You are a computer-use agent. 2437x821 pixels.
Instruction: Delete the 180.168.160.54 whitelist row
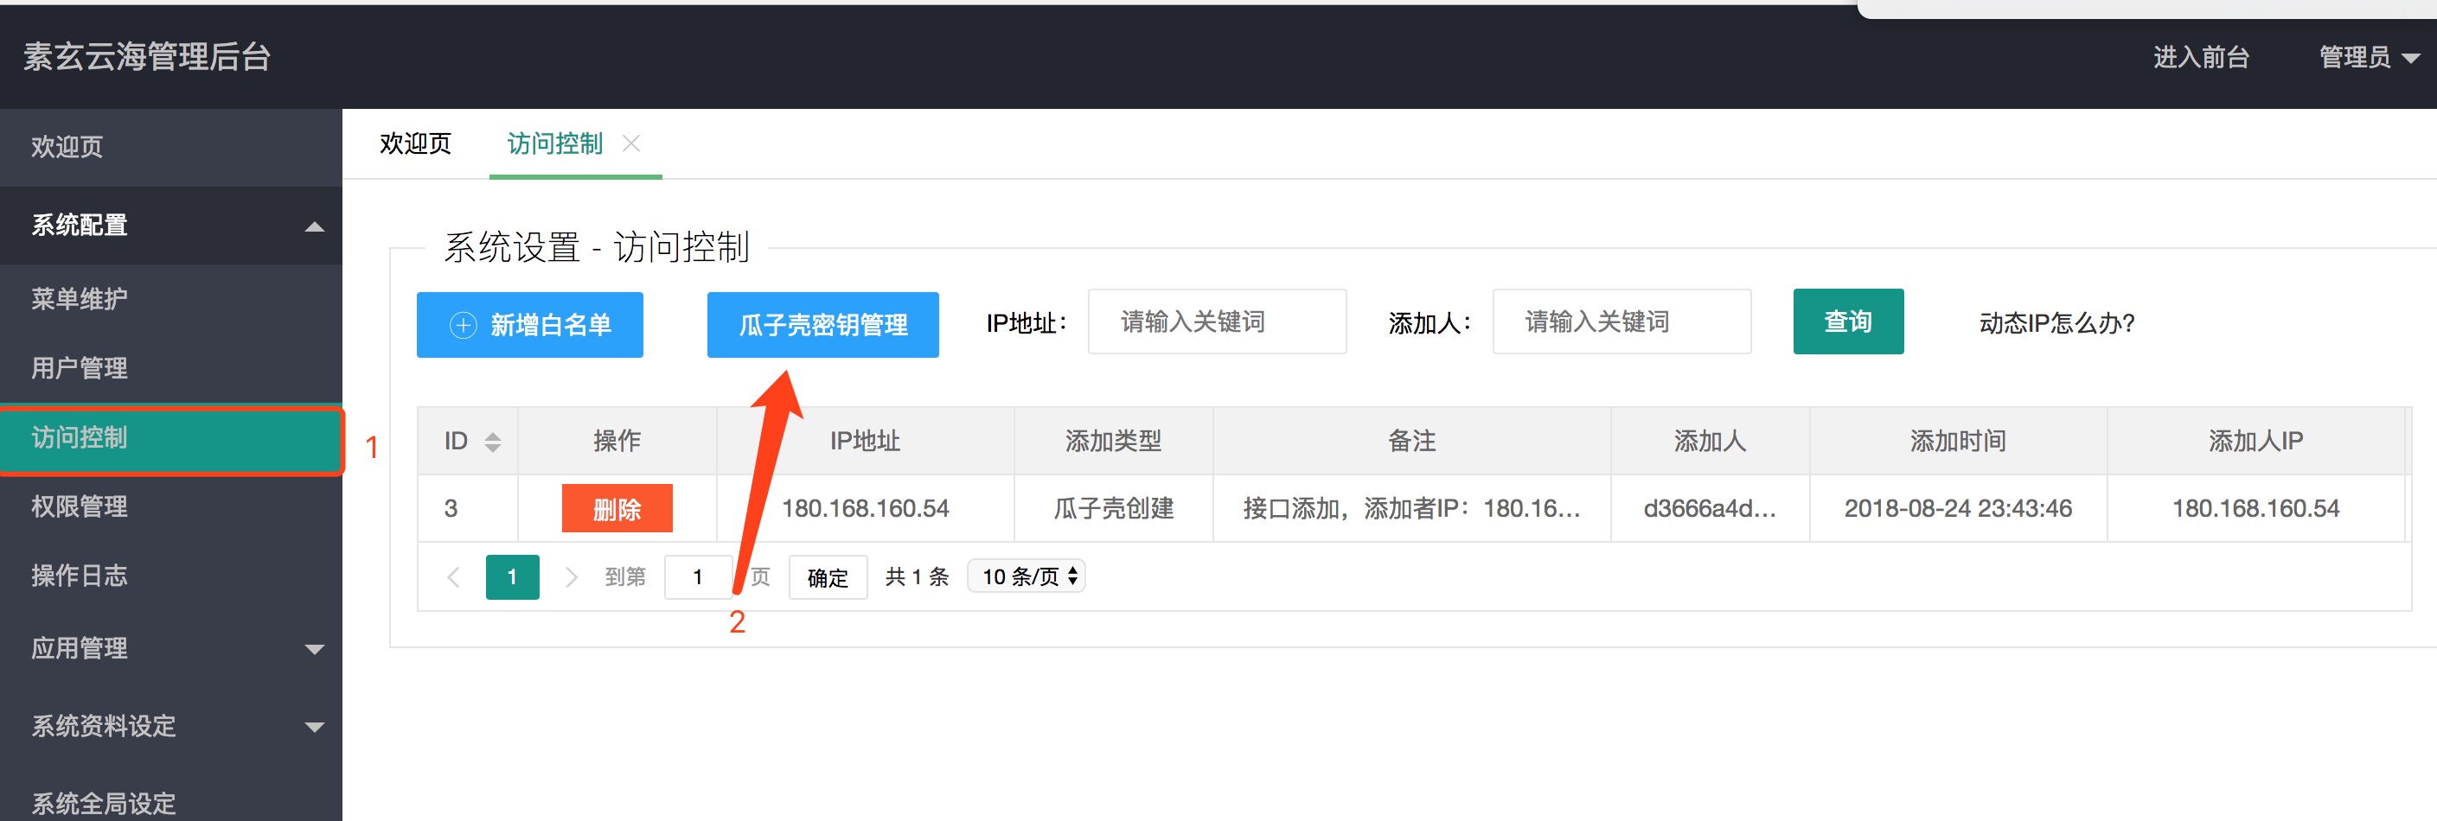(x=617, y=509)
